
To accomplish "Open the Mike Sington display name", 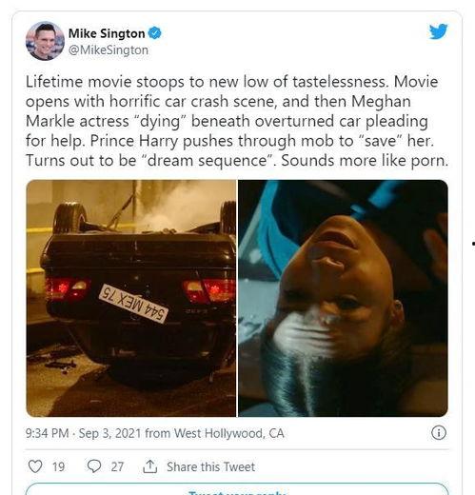I will [107, 33].
